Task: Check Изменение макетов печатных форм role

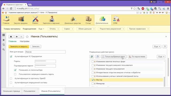Action: point(93,62)
